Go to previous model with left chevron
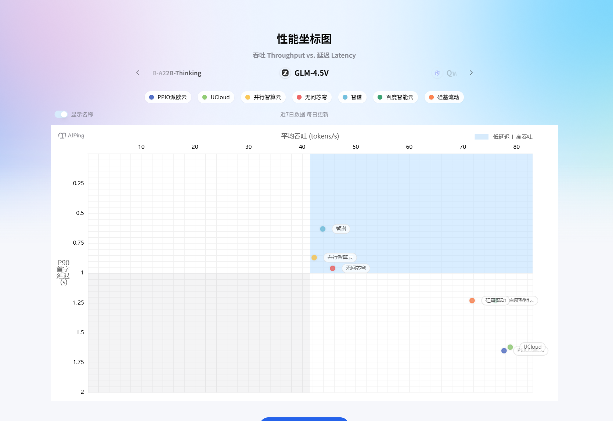This screenshot has height=421, width=613. pos(138,73)
